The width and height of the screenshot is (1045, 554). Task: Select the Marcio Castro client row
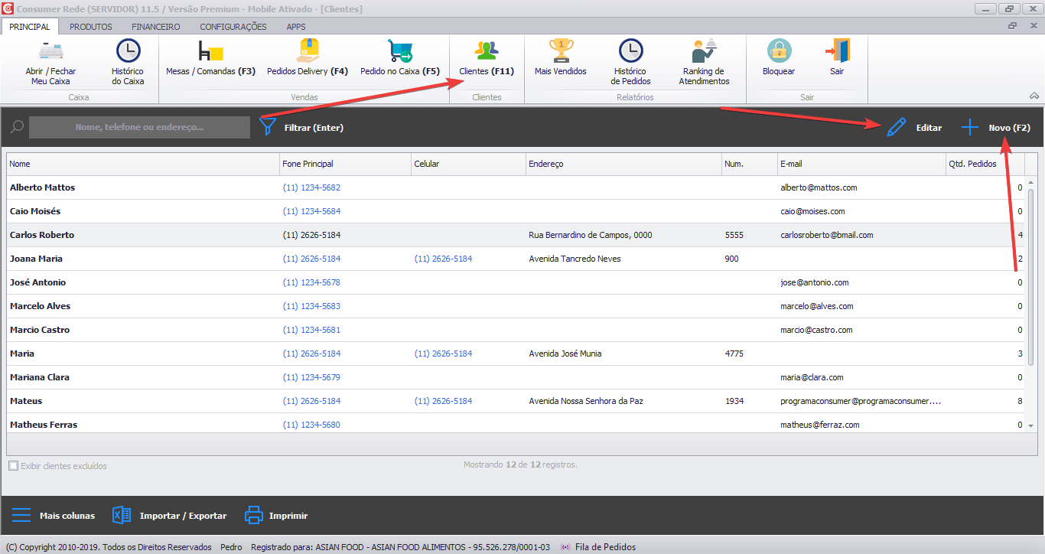point(516,330)
